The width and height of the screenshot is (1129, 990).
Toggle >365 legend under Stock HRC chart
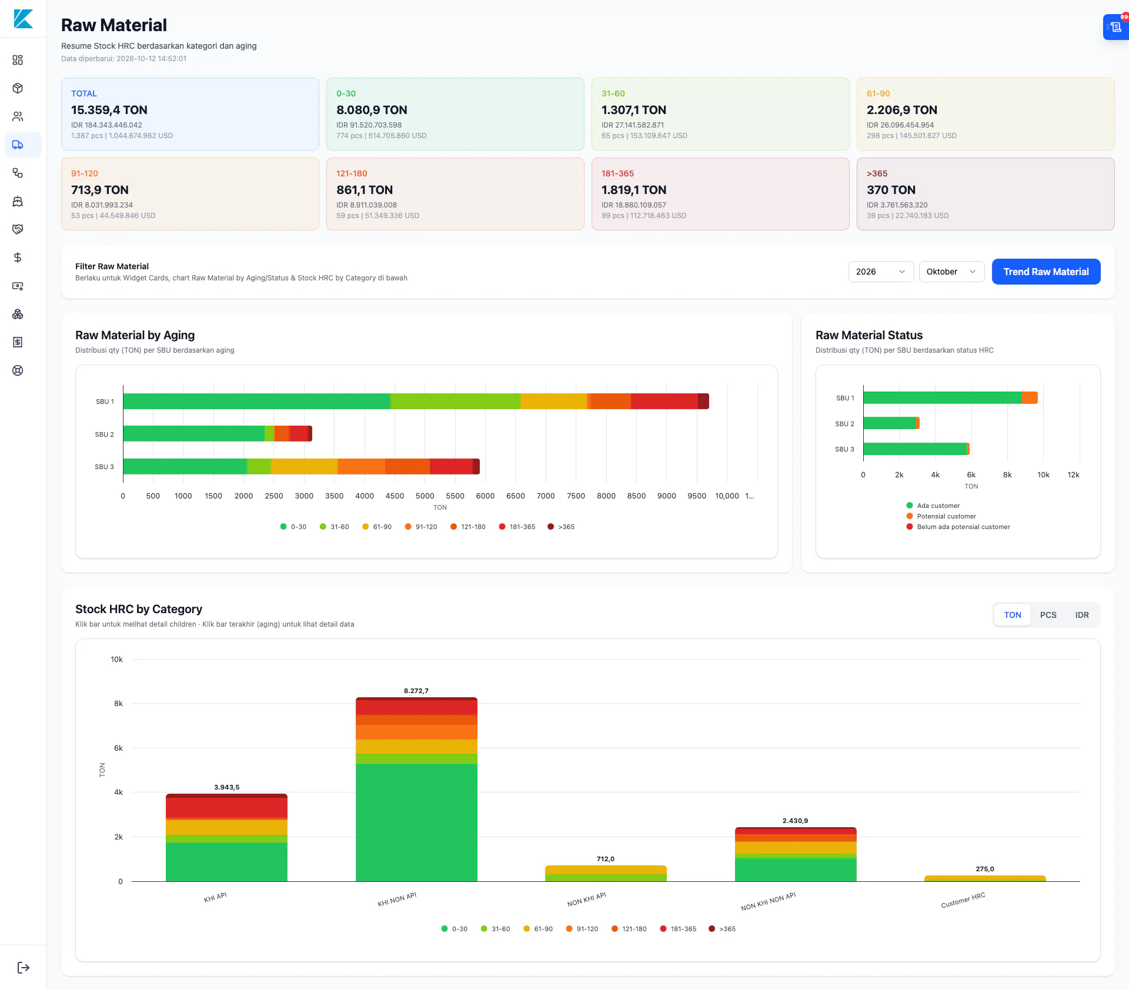pos(722,929)
